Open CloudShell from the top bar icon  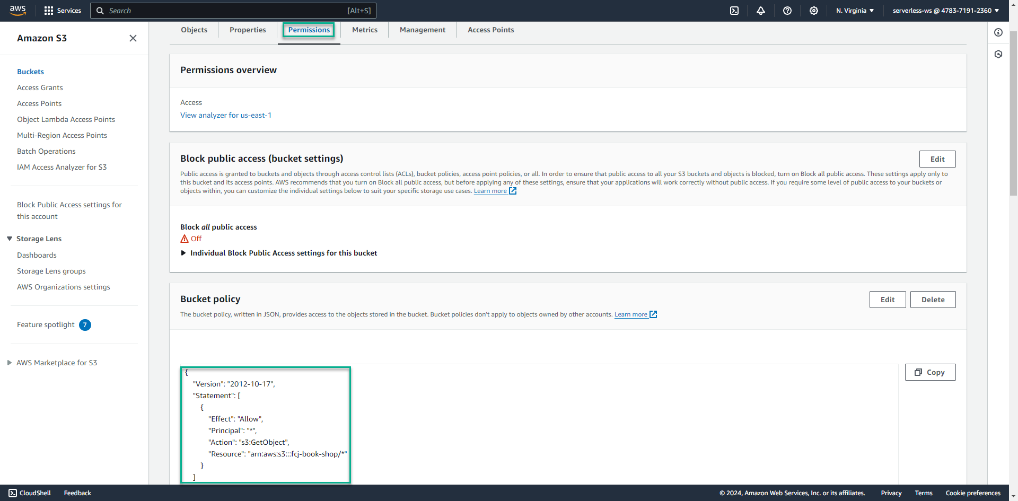(x=734, y=11)
